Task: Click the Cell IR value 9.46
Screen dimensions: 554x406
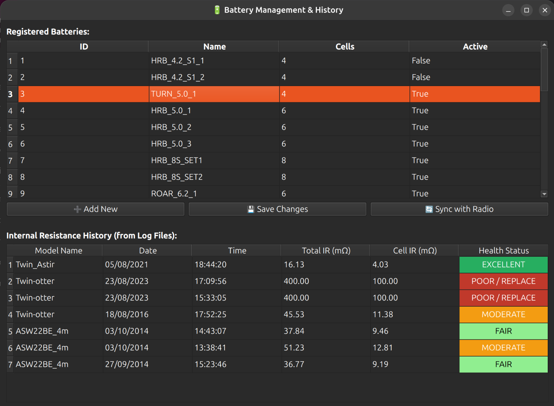Action: [415, 331]
